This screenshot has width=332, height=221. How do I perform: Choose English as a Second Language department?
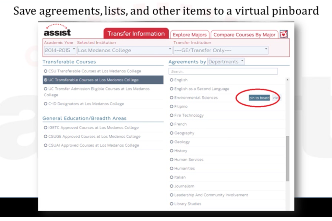199,89
